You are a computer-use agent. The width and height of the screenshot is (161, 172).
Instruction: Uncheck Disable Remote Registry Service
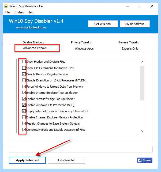point(24,74)
